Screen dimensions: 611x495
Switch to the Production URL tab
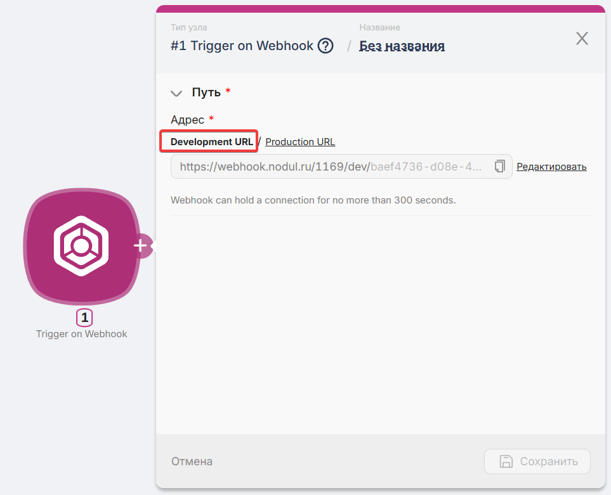300,142
